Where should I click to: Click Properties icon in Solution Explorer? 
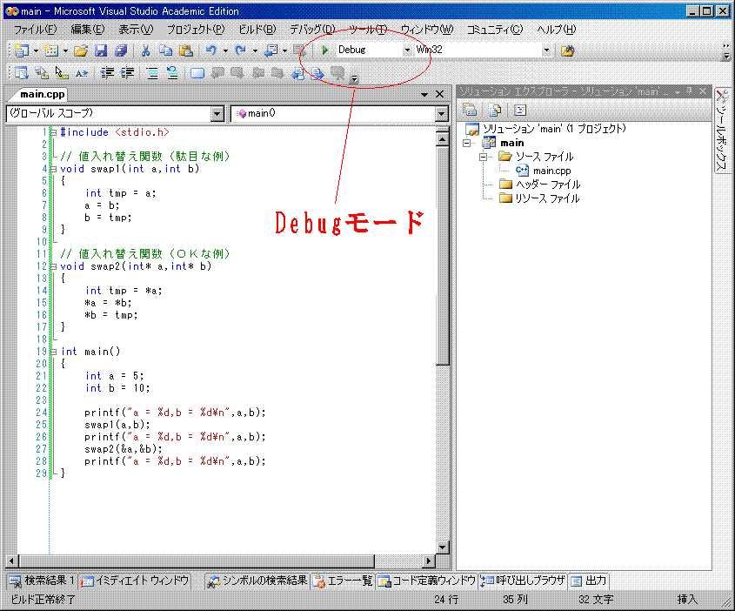point(470,111)
